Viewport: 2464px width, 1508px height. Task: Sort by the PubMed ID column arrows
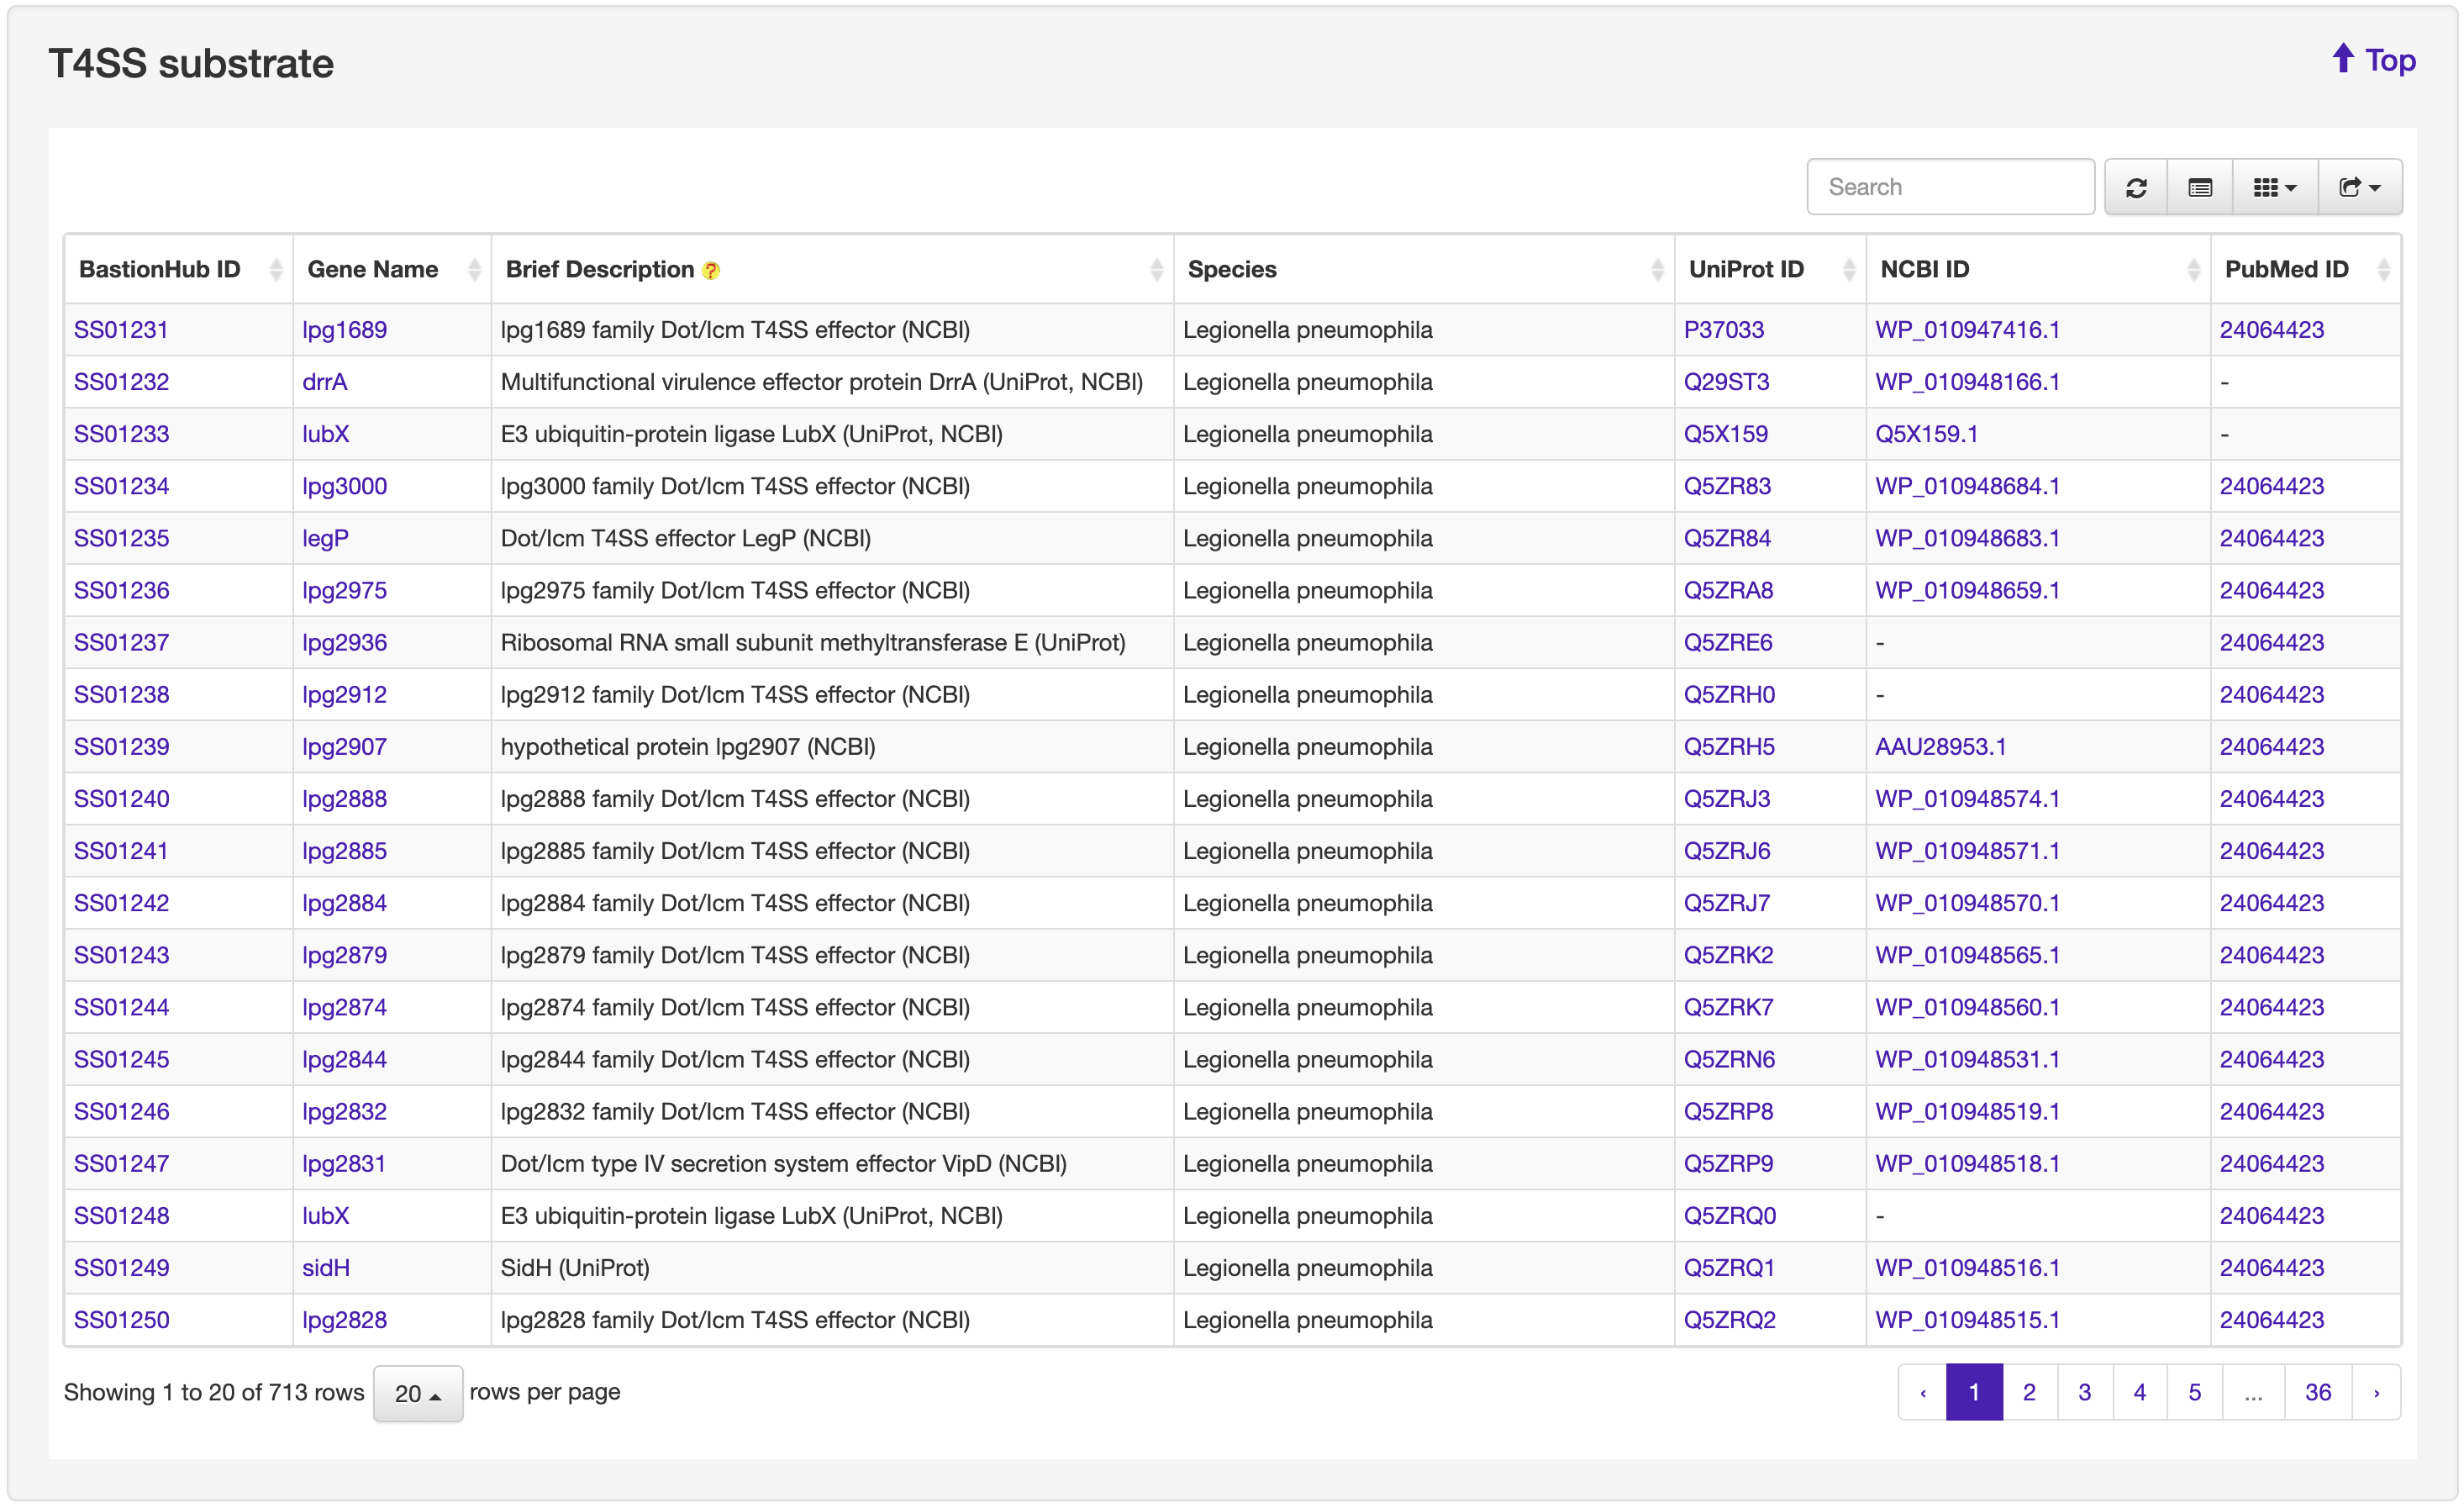point(2383,269)
